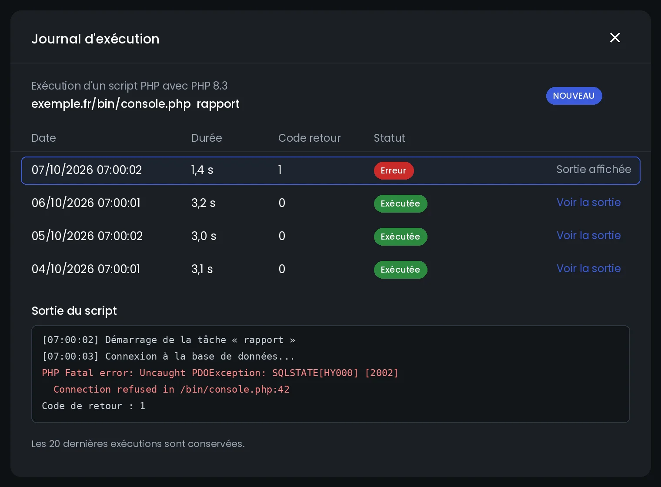Click Exécution d'un script PHP avec PHP 8.3
The image size is (661, 487).
pyautogui.click(x=130, y=86)
